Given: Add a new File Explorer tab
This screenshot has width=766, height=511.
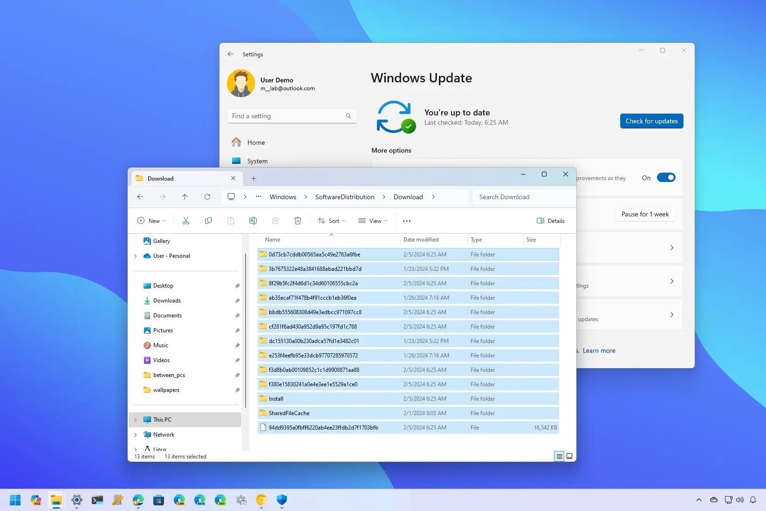Looking at the screenshot, I should (254, 178).
